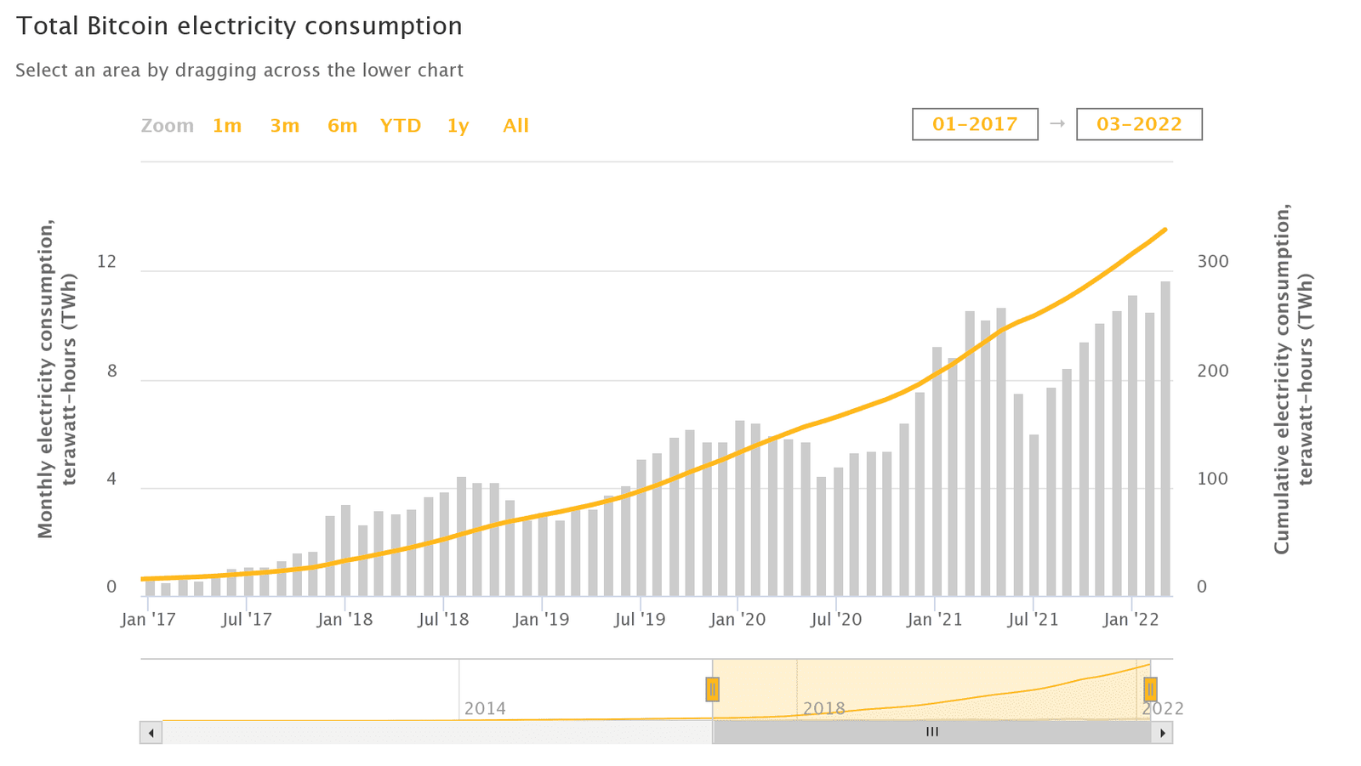Screen dimensions: 1361x766
Task: Click the left scrollbar arrow below the navigator
Action: click(x=151, y=731)
